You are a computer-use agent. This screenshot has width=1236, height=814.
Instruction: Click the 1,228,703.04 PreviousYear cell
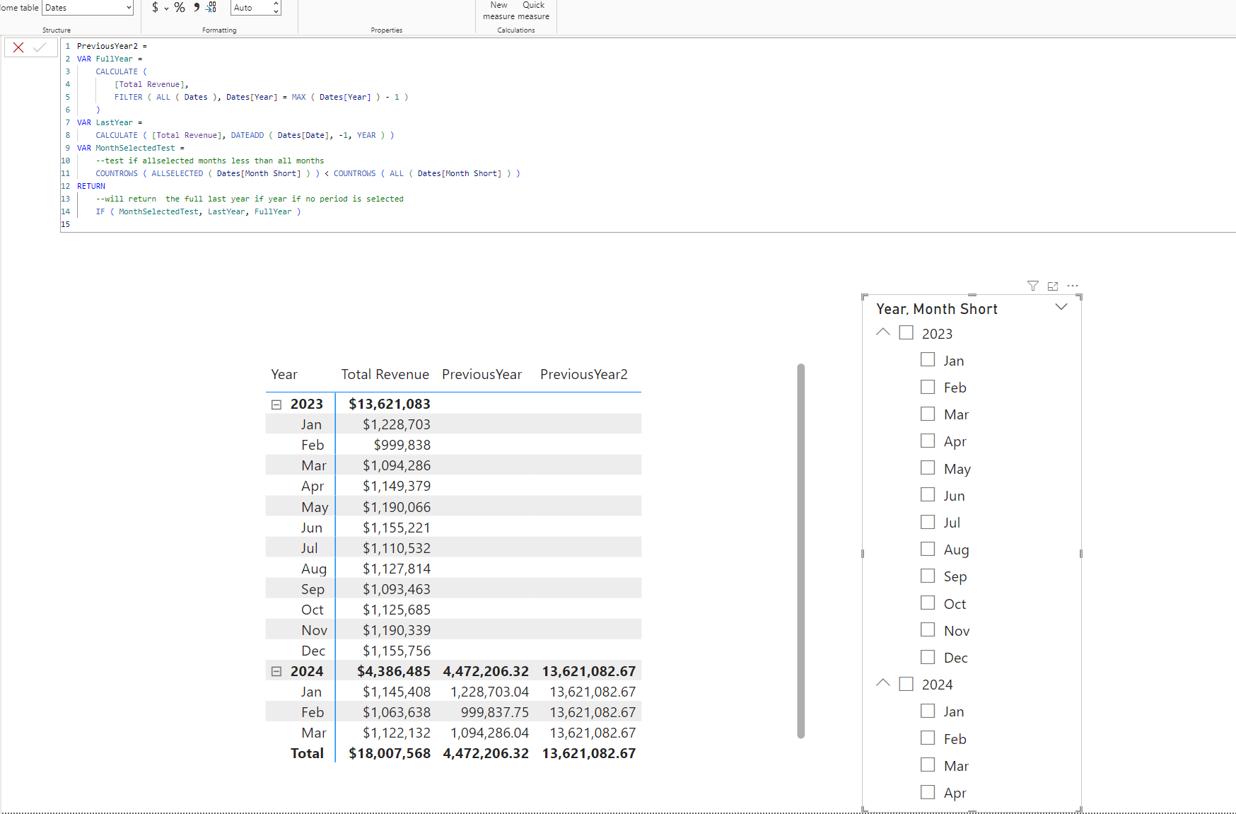[489, 692]
